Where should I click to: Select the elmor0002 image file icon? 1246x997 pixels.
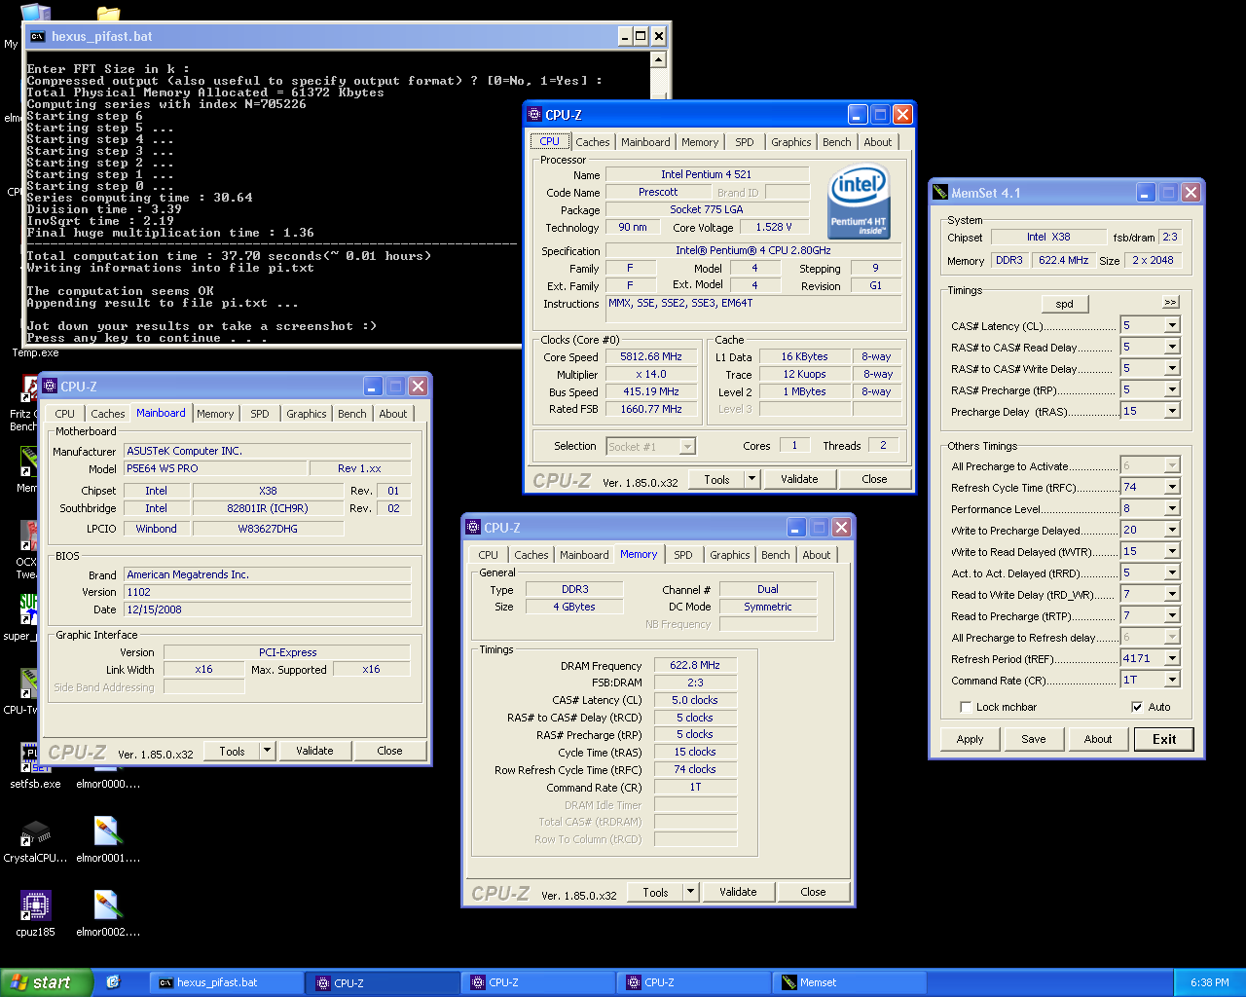[108, 906]
